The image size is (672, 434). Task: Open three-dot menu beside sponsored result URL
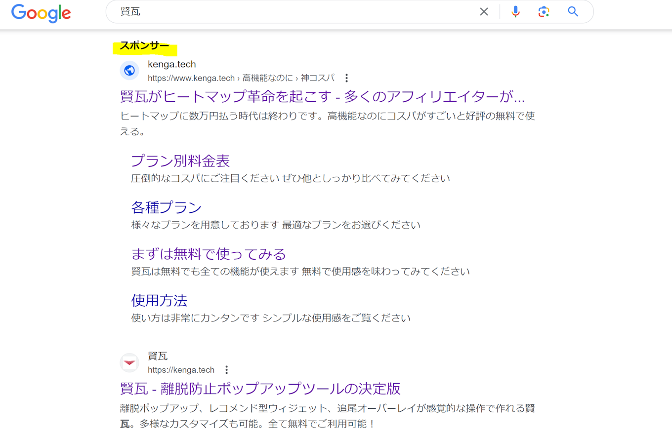pos(346,78)
